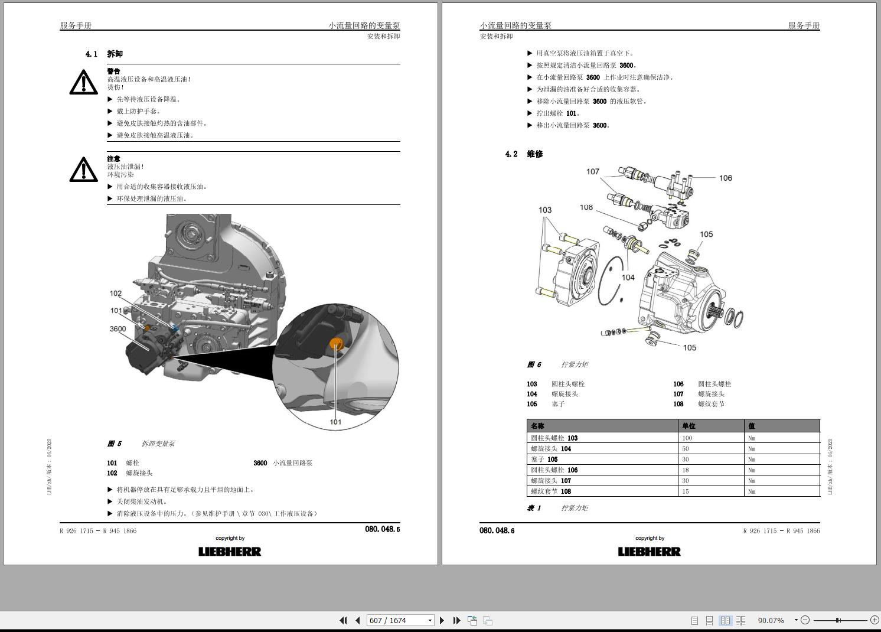Open the page number dropdown list
Screen dimensions: 881x632
click(430, 620)
